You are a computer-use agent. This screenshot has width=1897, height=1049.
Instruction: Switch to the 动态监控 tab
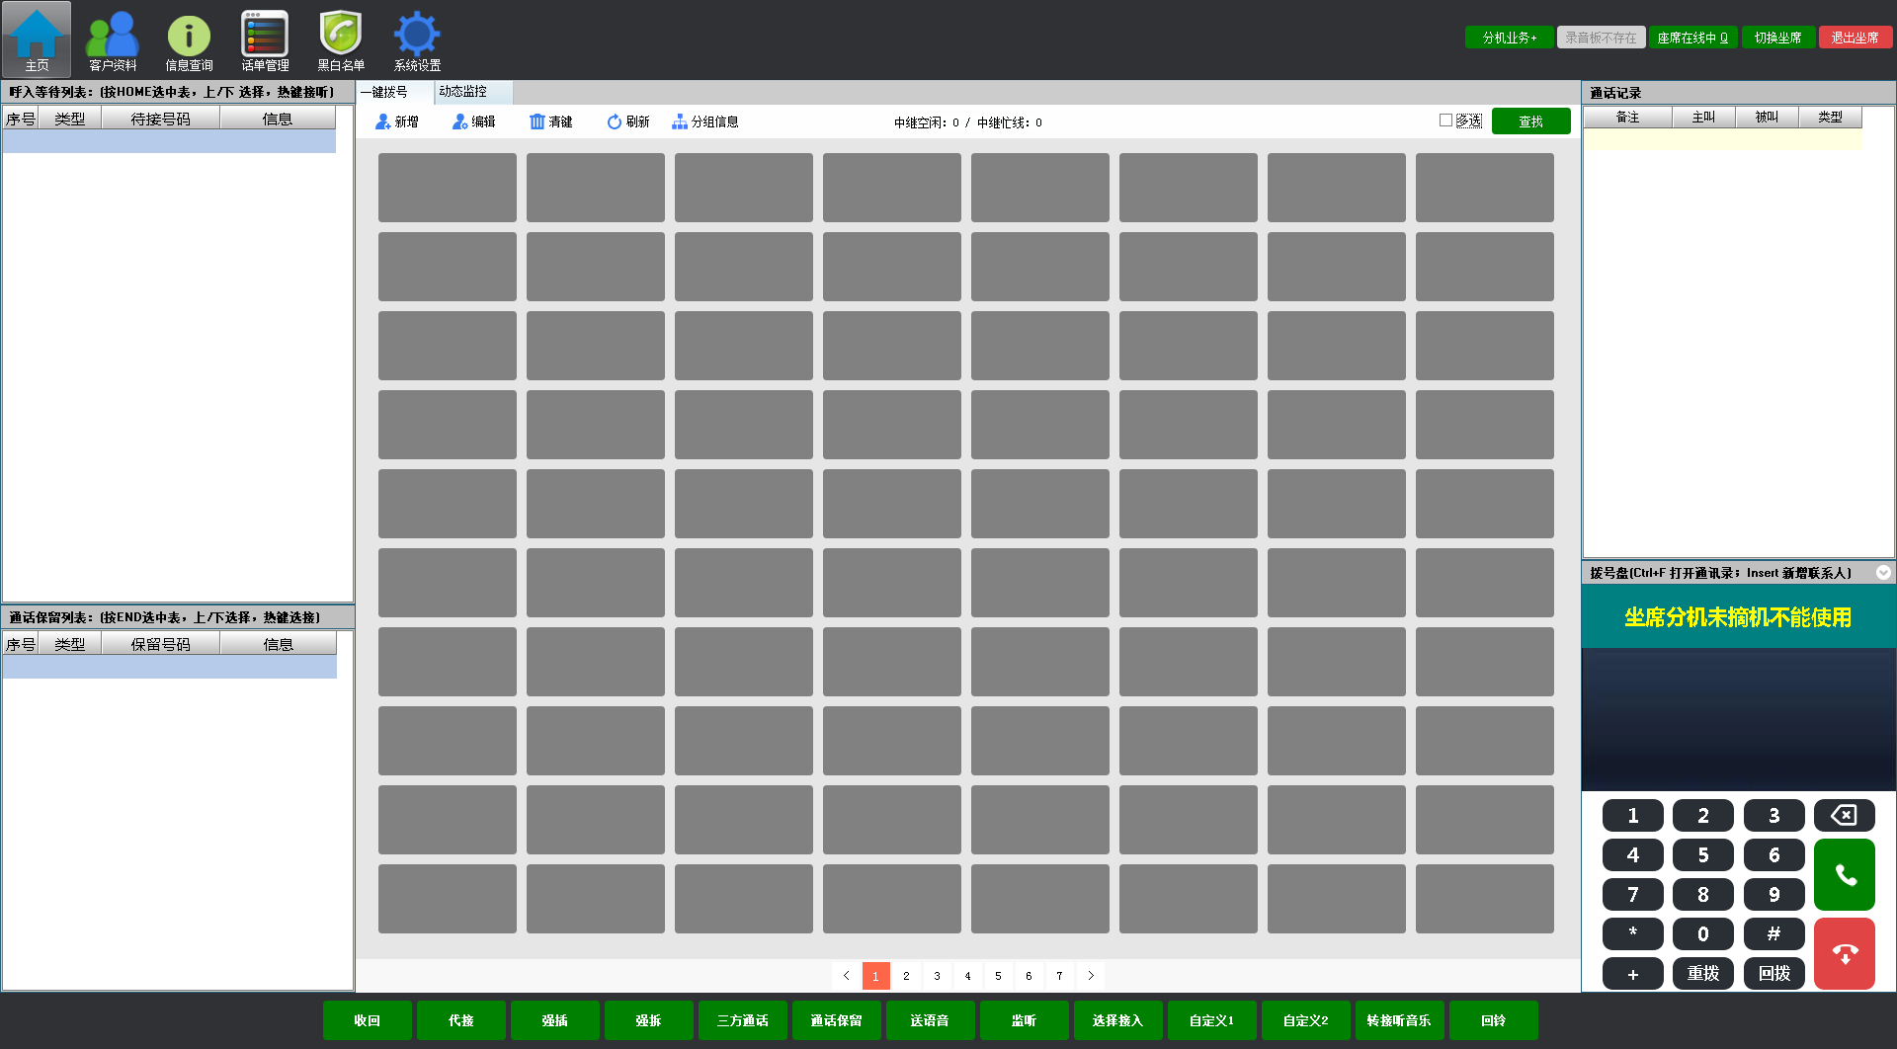(x=463, y=92)
